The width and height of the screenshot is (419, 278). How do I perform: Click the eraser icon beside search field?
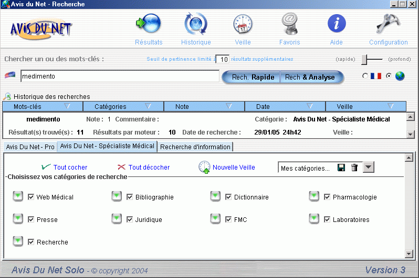(10, 75)
